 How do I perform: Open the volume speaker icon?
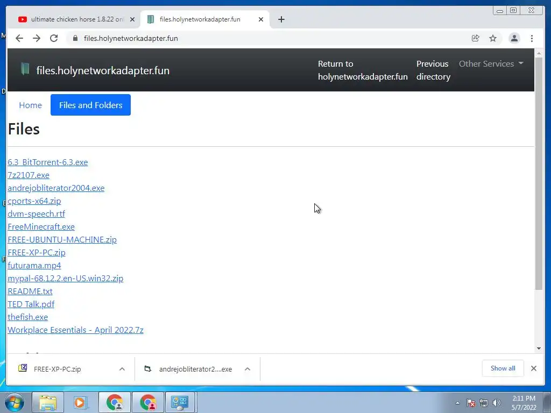point(497,403)
